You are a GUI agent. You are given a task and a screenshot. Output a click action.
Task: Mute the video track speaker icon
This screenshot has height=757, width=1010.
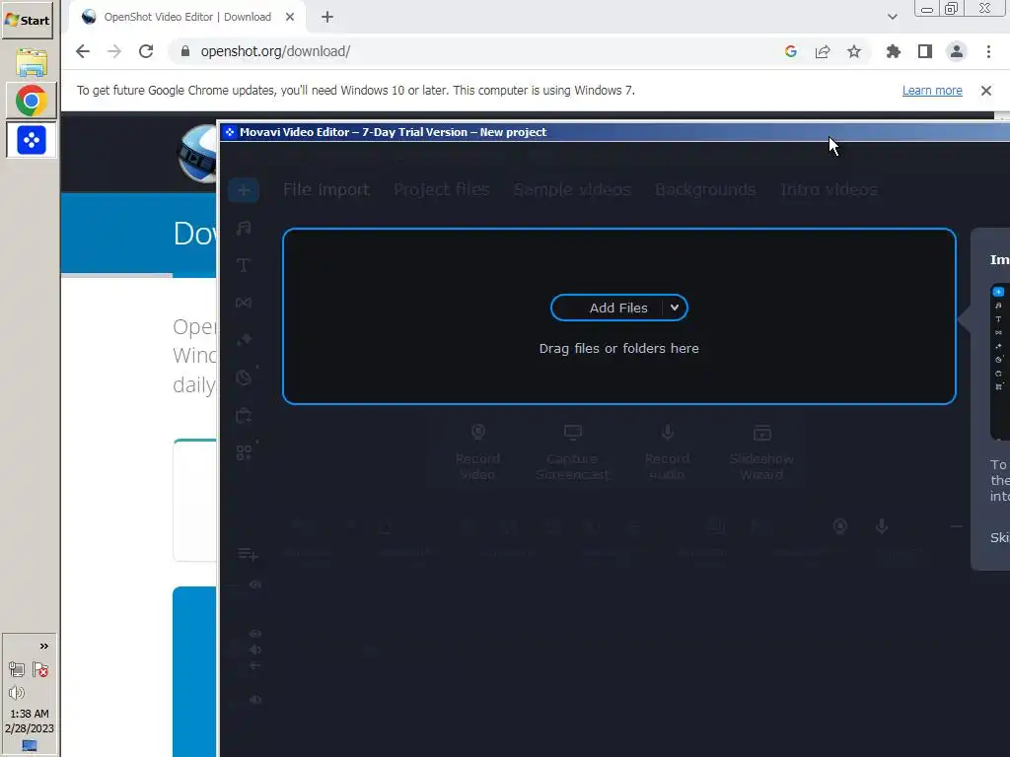255,650
